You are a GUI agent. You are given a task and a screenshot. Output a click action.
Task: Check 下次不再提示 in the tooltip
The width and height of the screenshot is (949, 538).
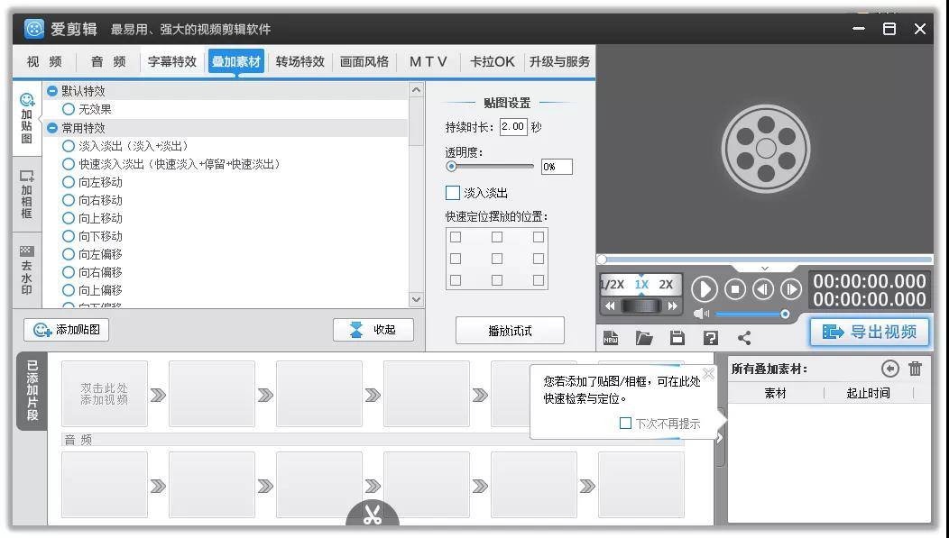tap(626, 424)
